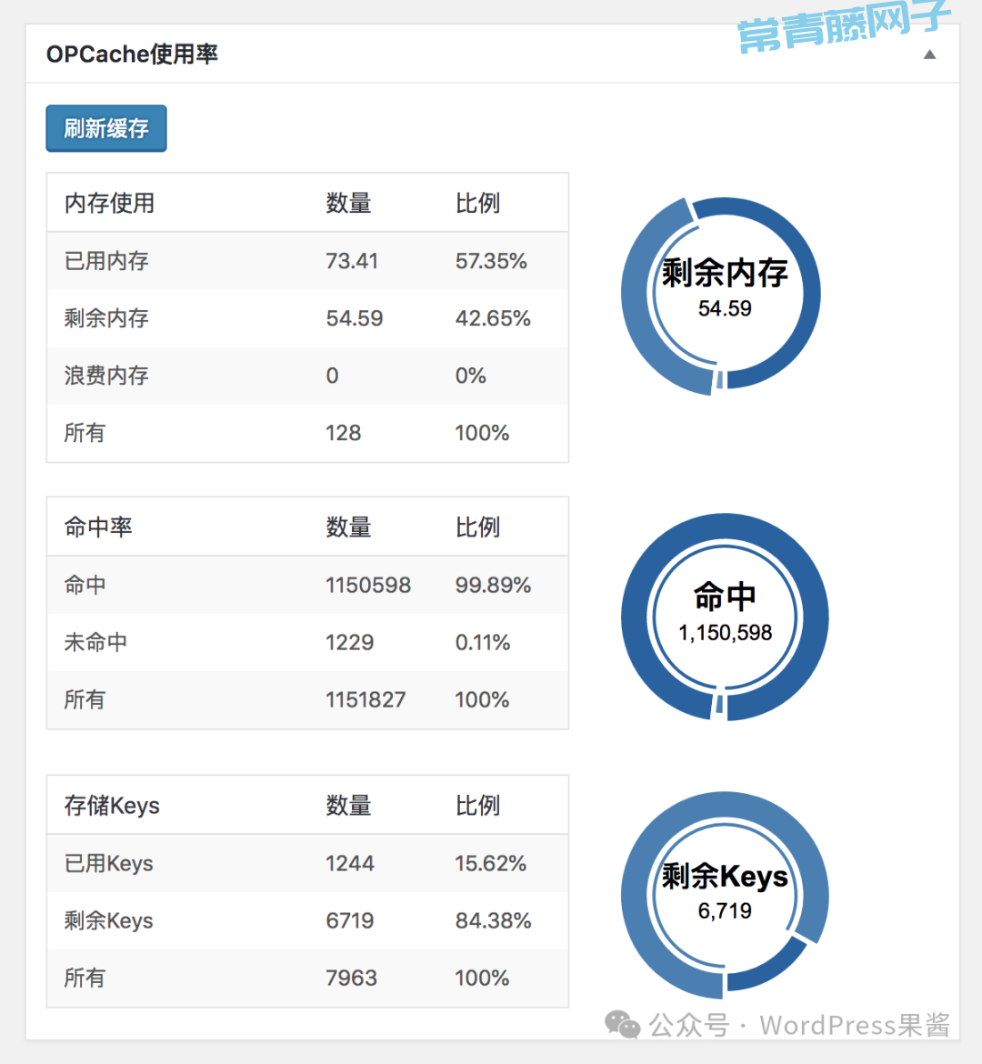The image size is (982, 1064).
Task: Click the 7963 total keys cell
Action: click(351, 979)
